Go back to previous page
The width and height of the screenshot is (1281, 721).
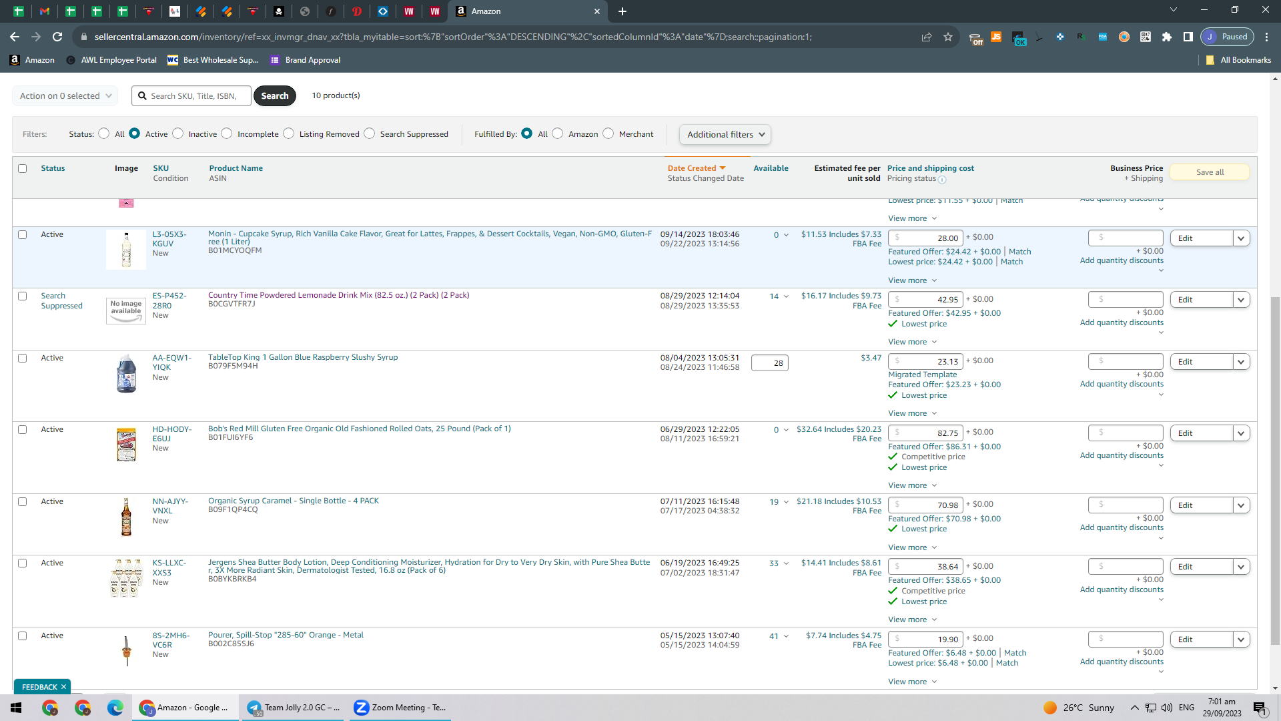coord(15,37)
